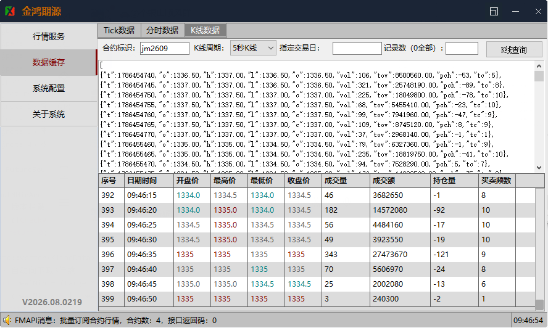Click the speaker icon in the status bar
Screen dimensions: 548x328
click(x=7, y=320)
